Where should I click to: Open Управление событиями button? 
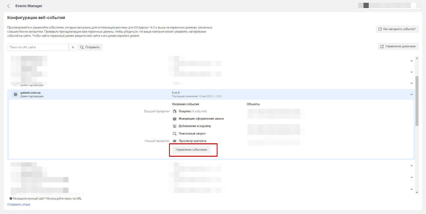click(x=191, y=150)
